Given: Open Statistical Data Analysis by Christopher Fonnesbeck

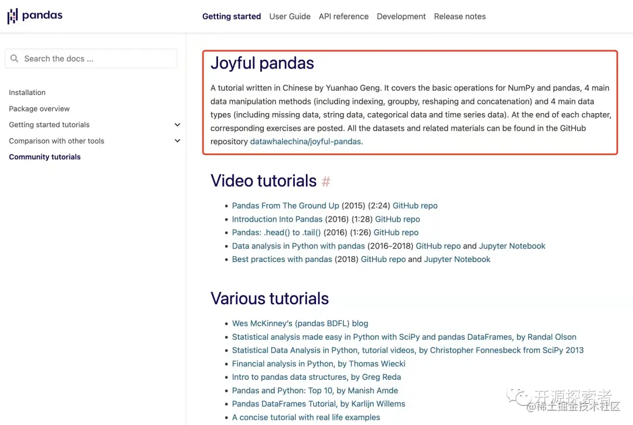Looking at the screenshot, I should point(408,351).
